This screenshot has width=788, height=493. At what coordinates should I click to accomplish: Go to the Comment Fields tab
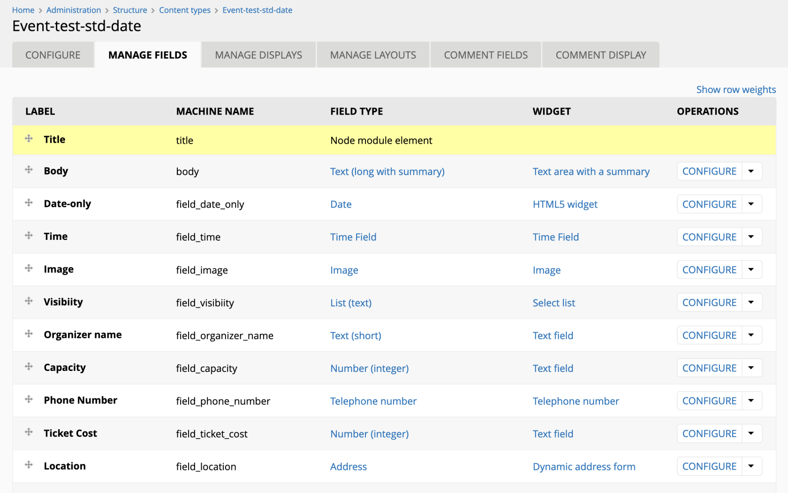point(486,55)
